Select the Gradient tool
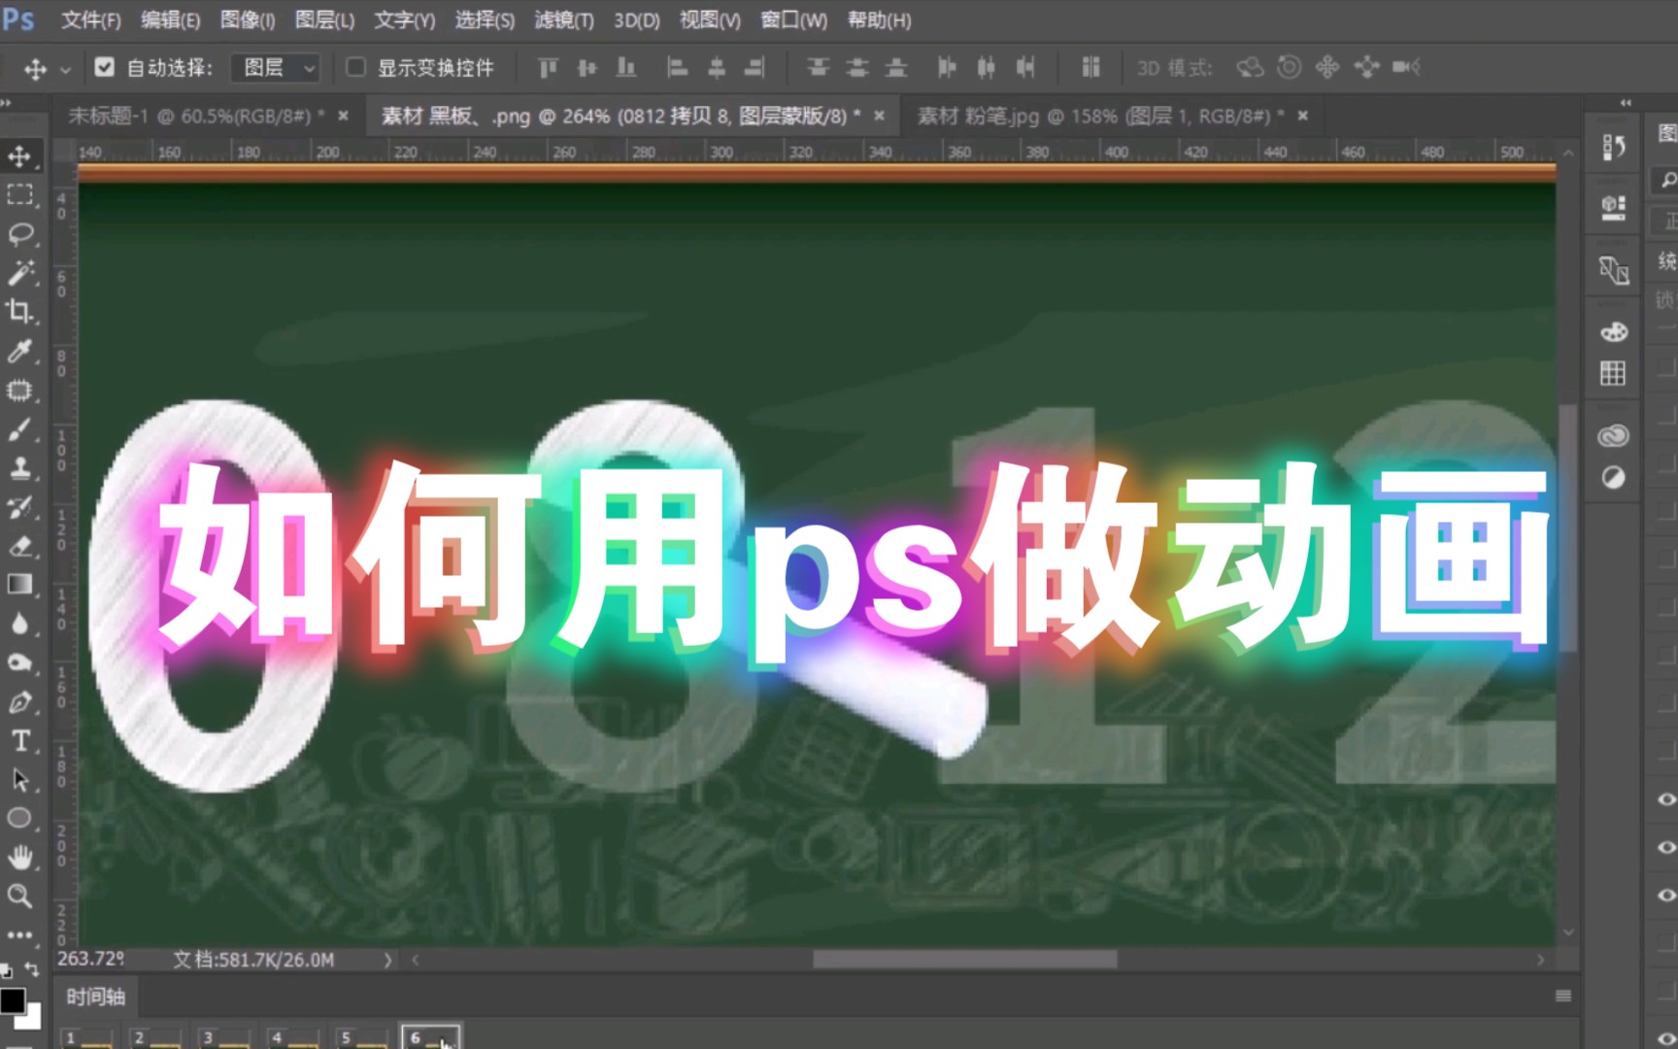Viewport: 1678px width, 1049px height. [19, 584]
